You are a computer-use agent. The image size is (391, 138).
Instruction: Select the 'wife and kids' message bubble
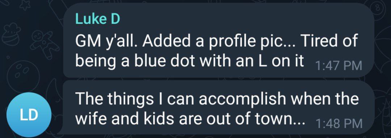coord(219,107)
